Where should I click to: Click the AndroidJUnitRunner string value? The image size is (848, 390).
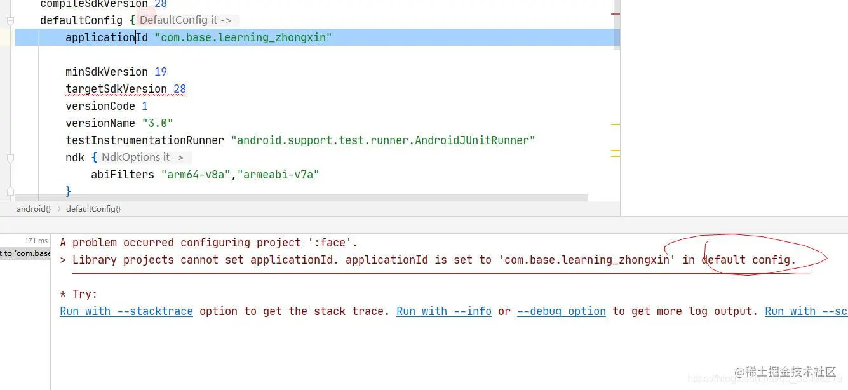coord(383,140)
